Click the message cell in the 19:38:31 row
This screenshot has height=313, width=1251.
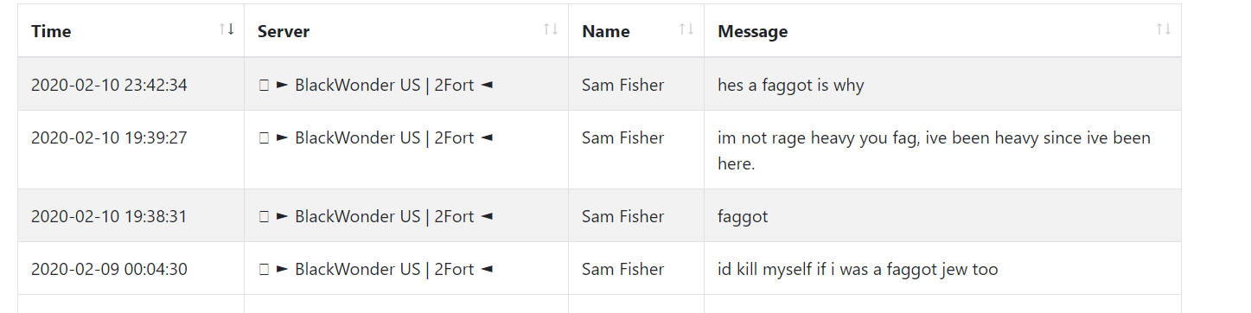click(942, 216)
